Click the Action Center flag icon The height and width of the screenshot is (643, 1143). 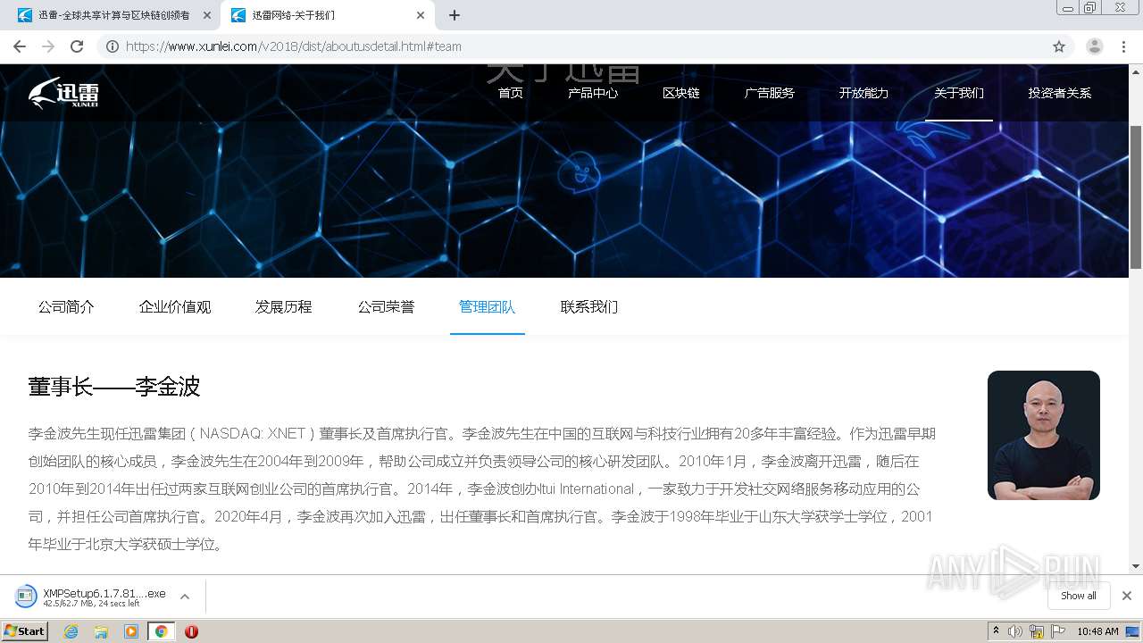1058,631
